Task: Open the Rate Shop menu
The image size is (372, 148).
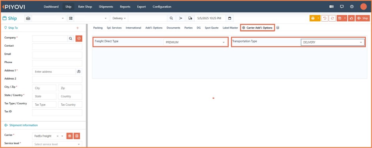Action: (85, 7)
